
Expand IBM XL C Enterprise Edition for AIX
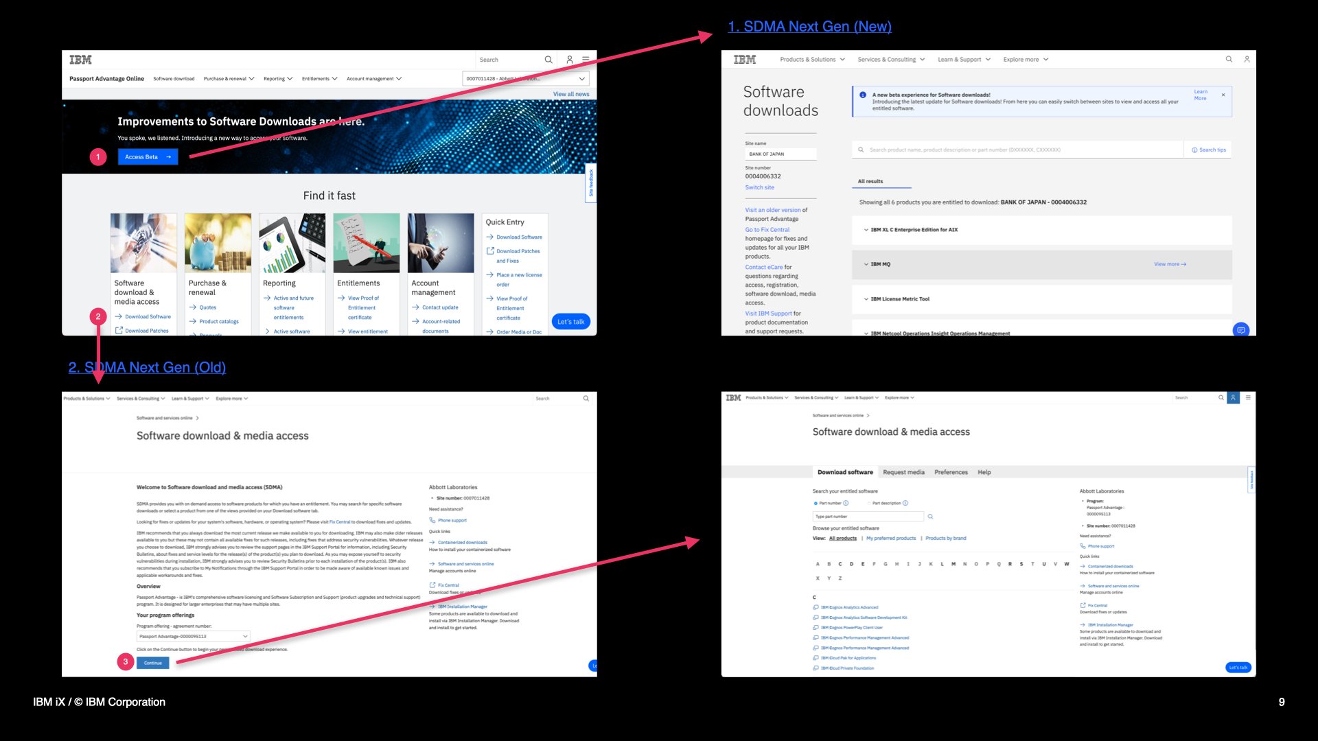pos(1041,230)
